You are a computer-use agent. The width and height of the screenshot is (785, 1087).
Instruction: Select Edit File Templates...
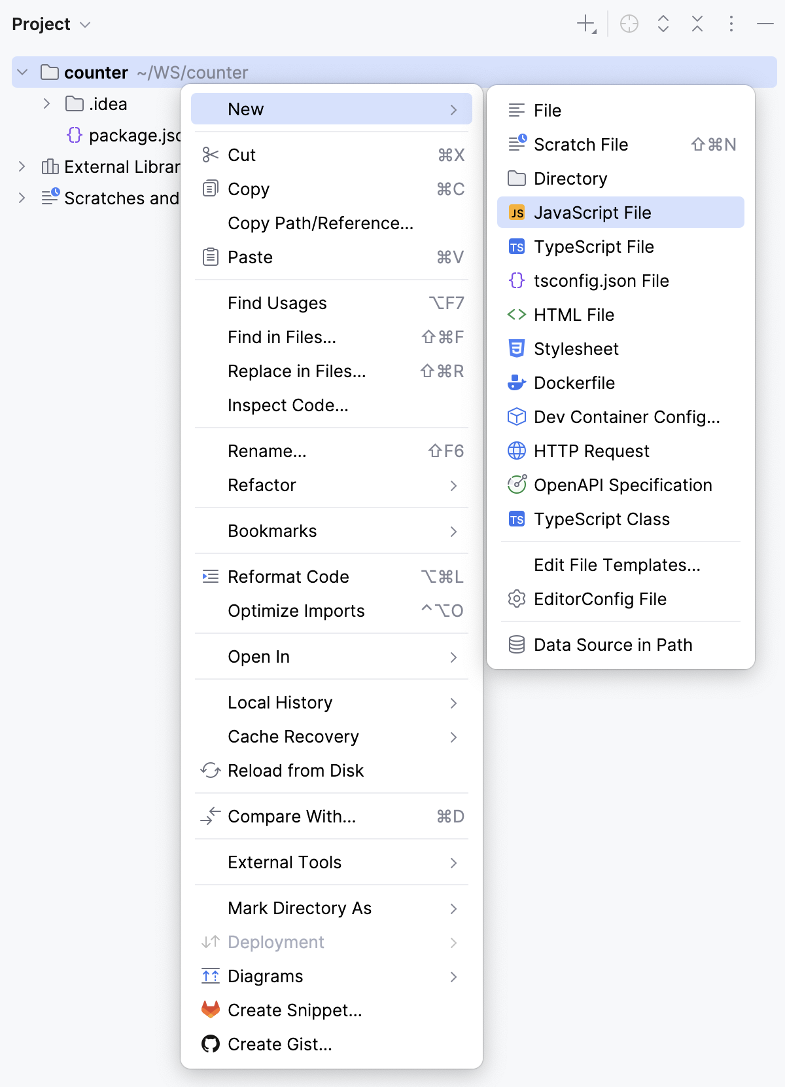pos(621,565)
